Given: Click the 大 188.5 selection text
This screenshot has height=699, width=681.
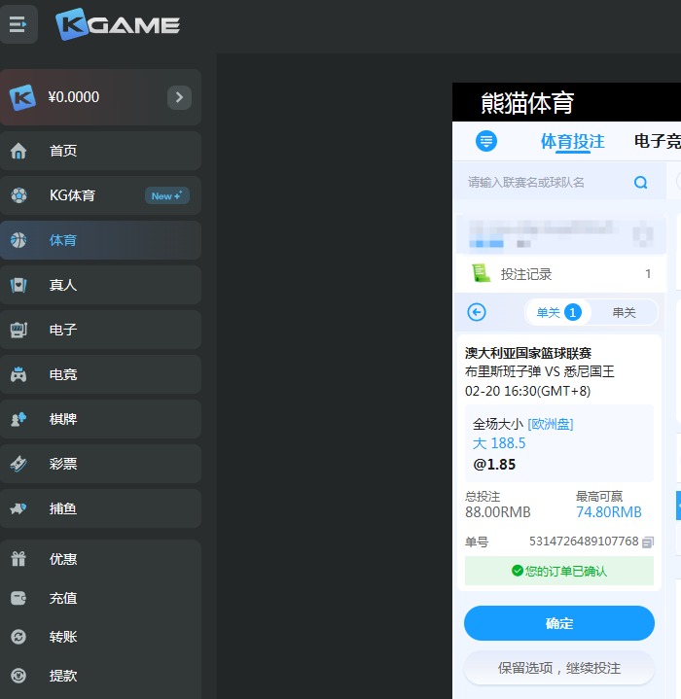Looking at the screenshot, I should [499, 443].
